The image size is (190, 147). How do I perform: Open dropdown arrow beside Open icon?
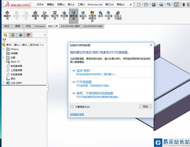point(150,5)
